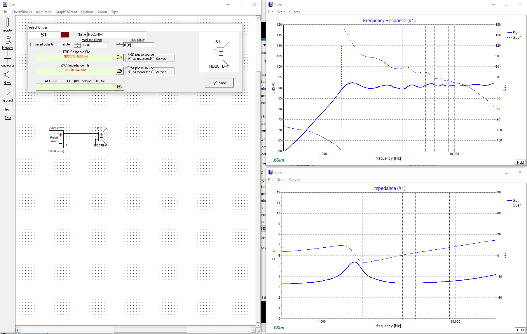Select FRD phase source derived
Image resolution: width=527 pixels, height=334 pixels.
click(x=153, y=59)
